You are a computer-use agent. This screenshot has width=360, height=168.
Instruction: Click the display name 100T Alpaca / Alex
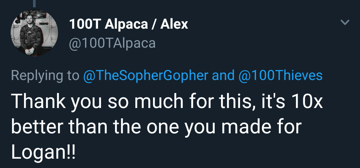coord(128,24)
